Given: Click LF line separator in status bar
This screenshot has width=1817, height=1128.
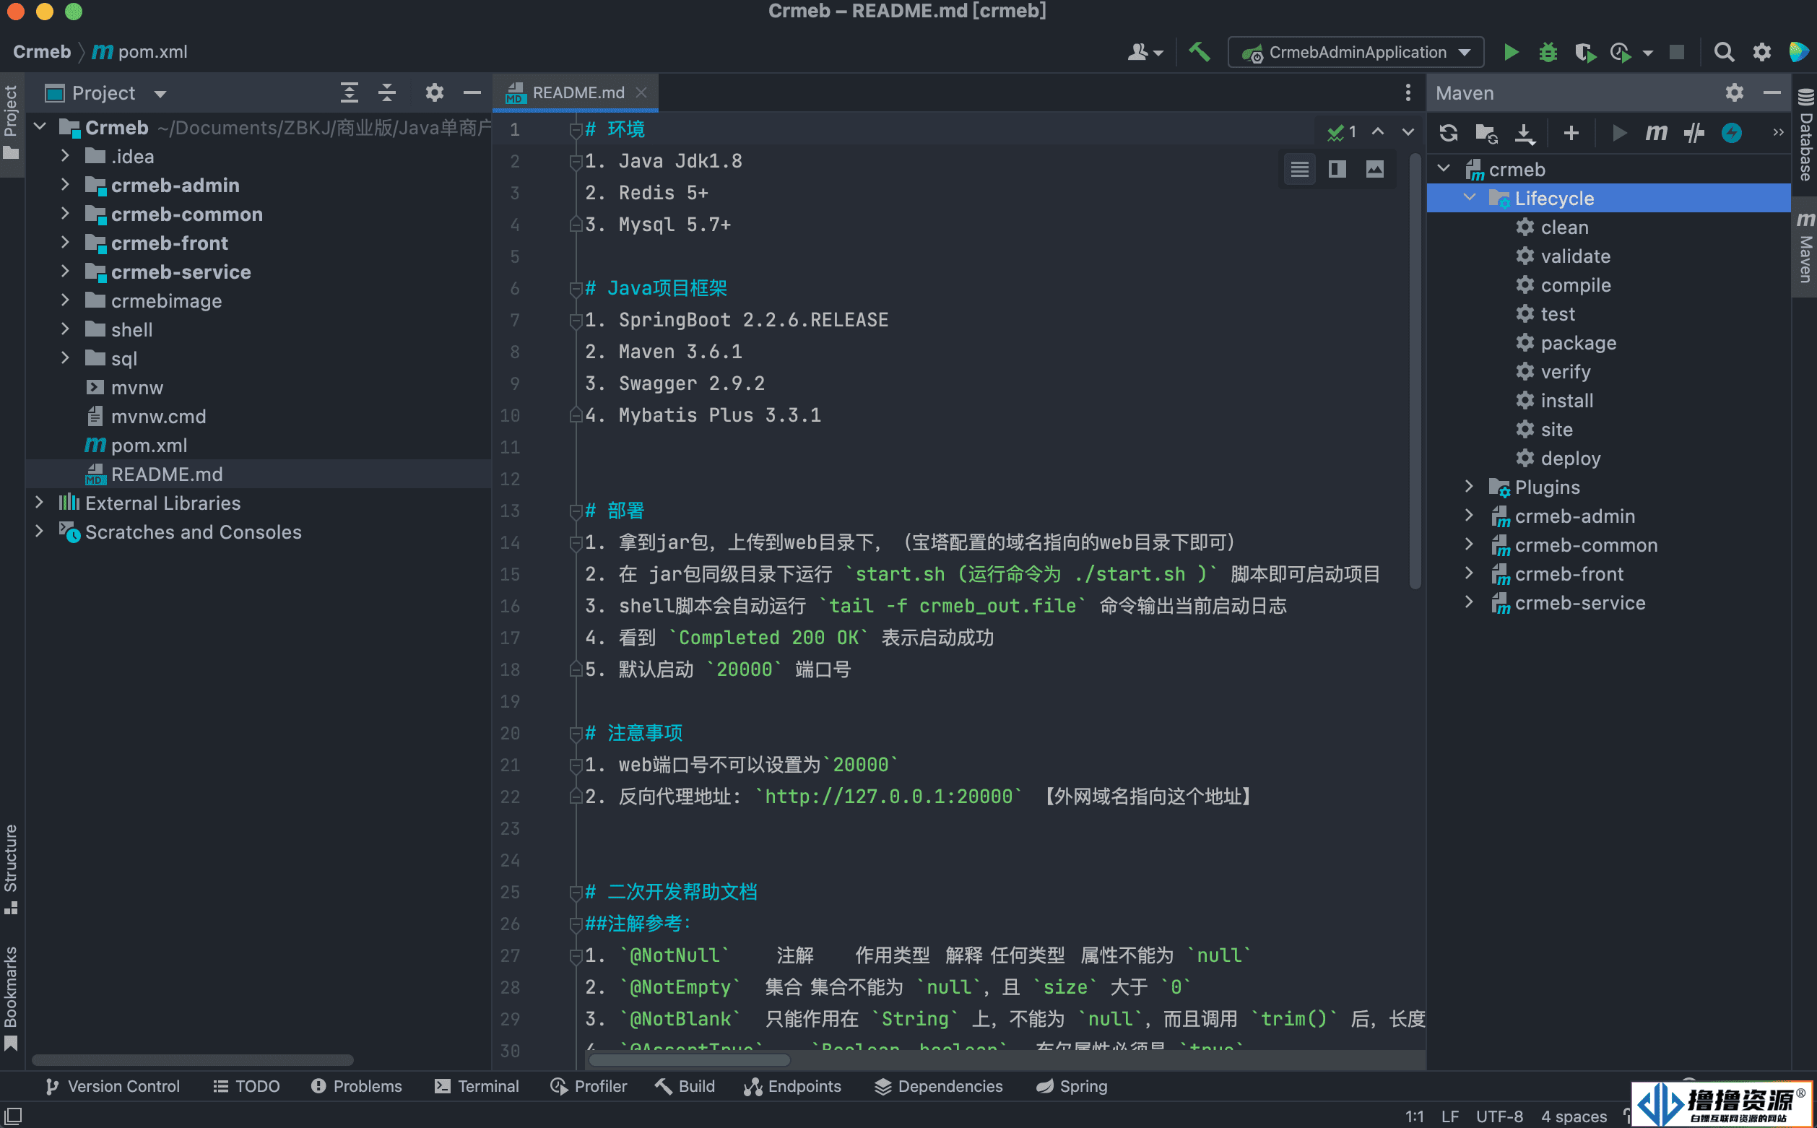Looking at the screenshot, I should click(x=1450, y=1116).
